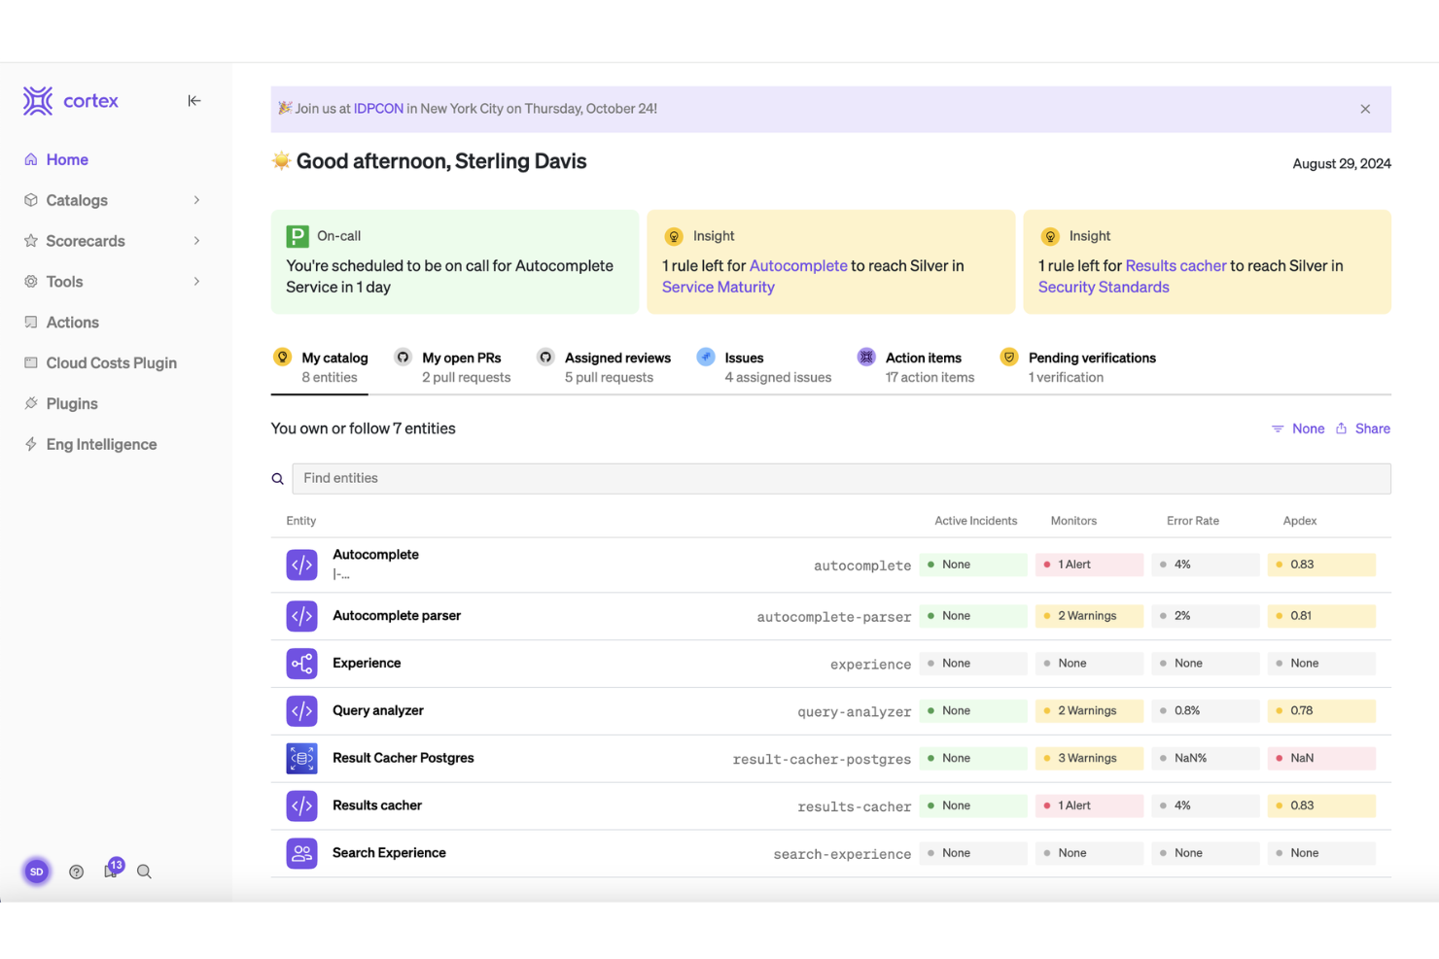Image resolution: width=1439 pixels, height=959 pixels.
Task: Click the Result Cacher Postgres database icon
Action: click(301, 758)
